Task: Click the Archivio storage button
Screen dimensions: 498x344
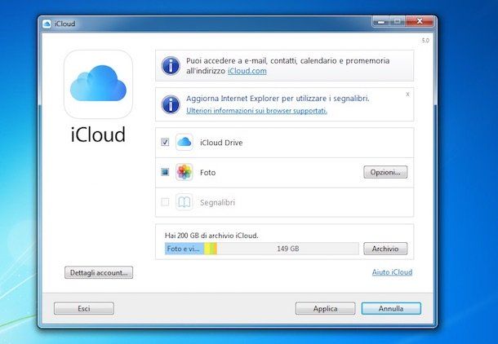Action: coord(385,249)
